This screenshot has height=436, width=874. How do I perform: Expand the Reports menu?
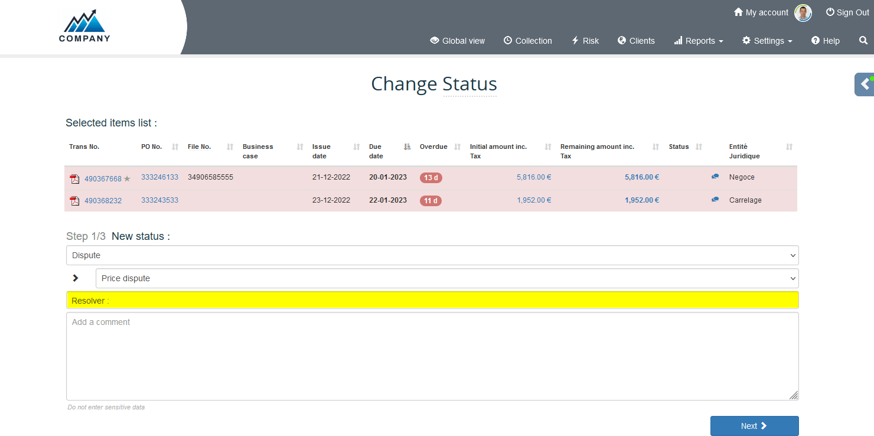[x=699, y=41]
